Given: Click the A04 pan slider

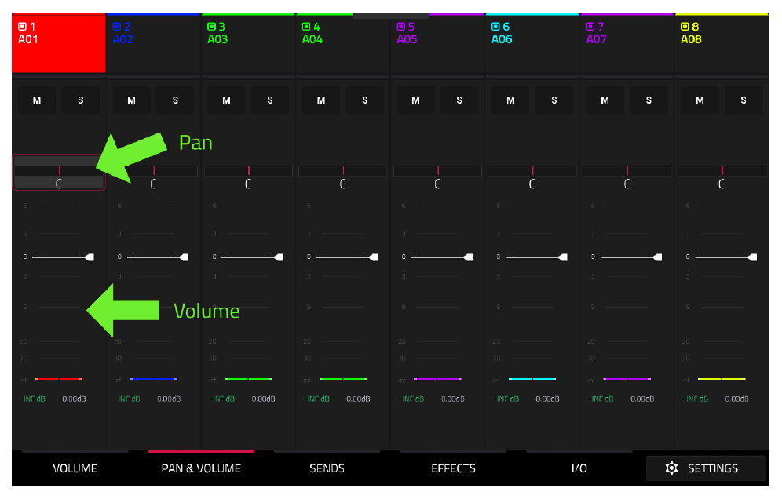Looking at the screenshot, I should [x=342, y=171].
